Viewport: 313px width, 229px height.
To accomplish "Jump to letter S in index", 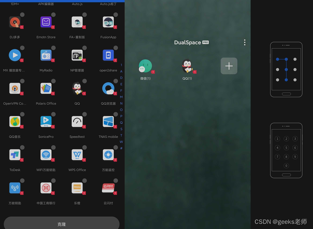I will 121,129.
